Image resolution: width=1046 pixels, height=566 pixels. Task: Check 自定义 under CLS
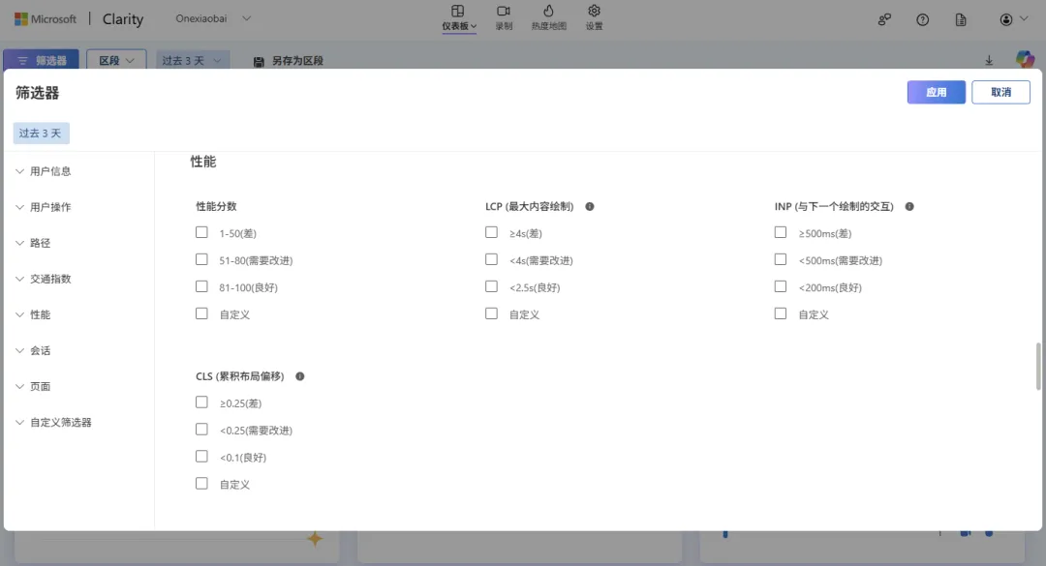coord(201,484)
